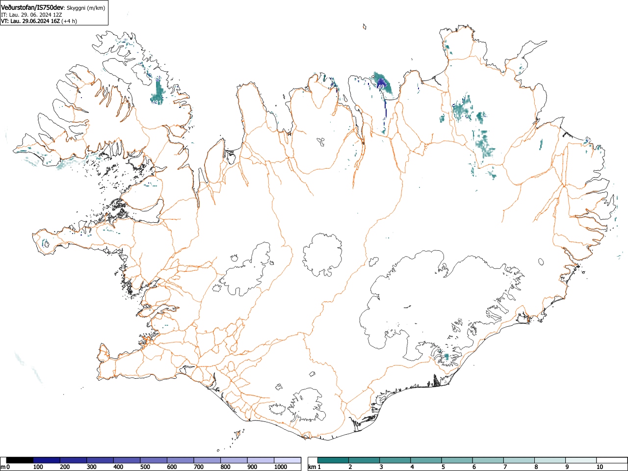Click the dark teal 1–2 km swatch
This screenshot has height=471, width=628.
(x=333, y=460)
